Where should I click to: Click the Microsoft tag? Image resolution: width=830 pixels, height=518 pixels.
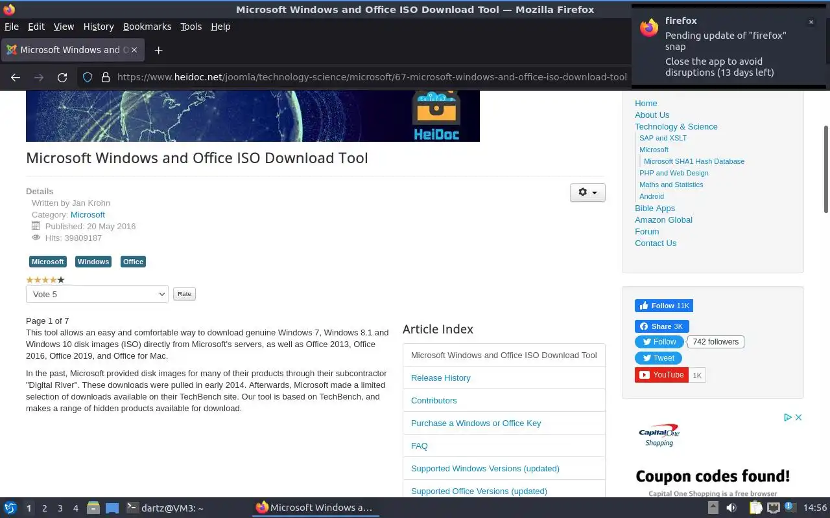click(47, 262)
